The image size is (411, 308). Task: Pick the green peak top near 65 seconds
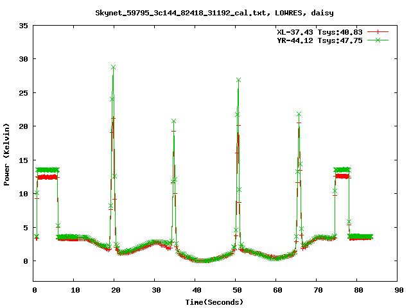pos(299,114)
